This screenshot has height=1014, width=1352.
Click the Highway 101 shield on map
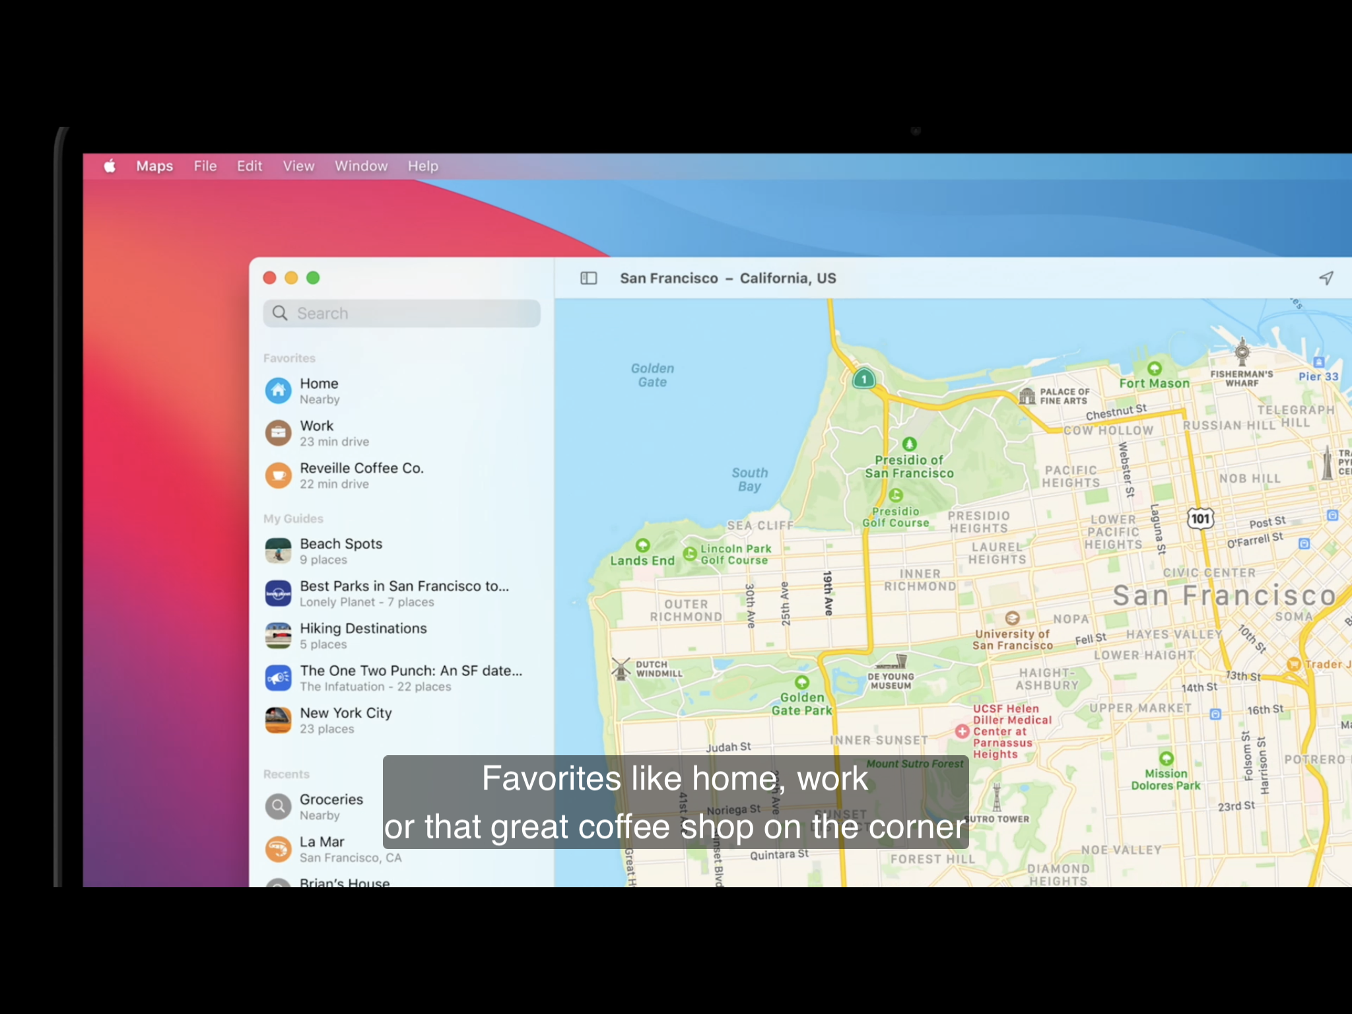click(x=1200, y=518)
